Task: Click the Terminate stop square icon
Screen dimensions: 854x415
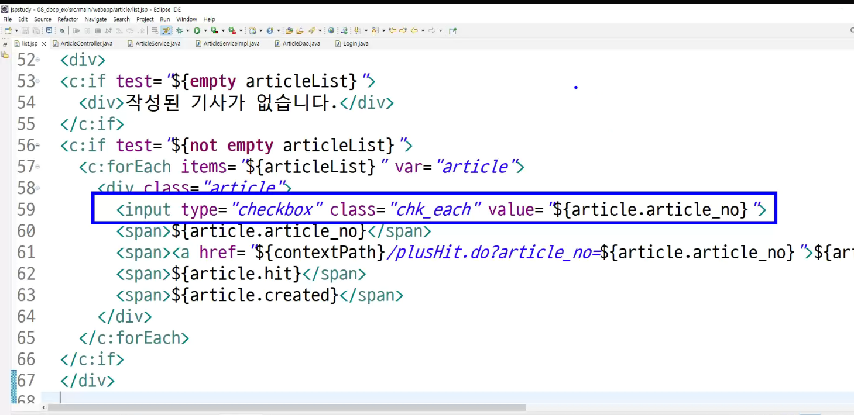Action: 98,30
